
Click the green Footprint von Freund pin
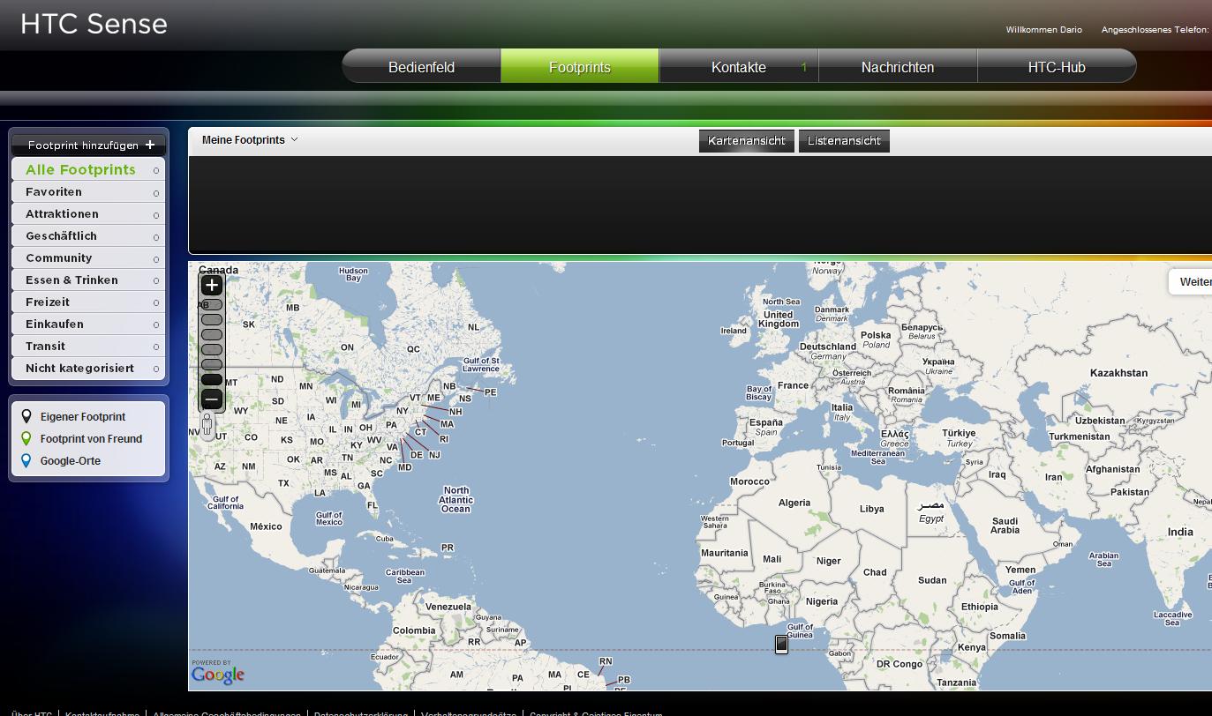tap(26, 438)
